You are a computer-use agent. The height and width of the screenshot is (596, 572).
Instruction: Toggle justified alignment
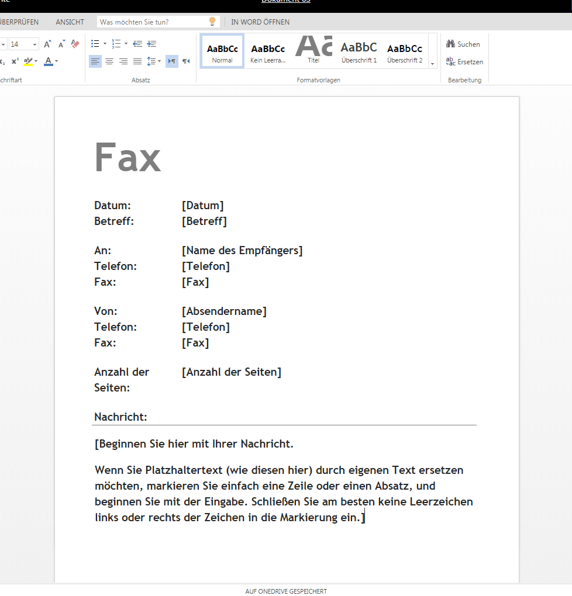pyautogui.click(x=137, y=61)
